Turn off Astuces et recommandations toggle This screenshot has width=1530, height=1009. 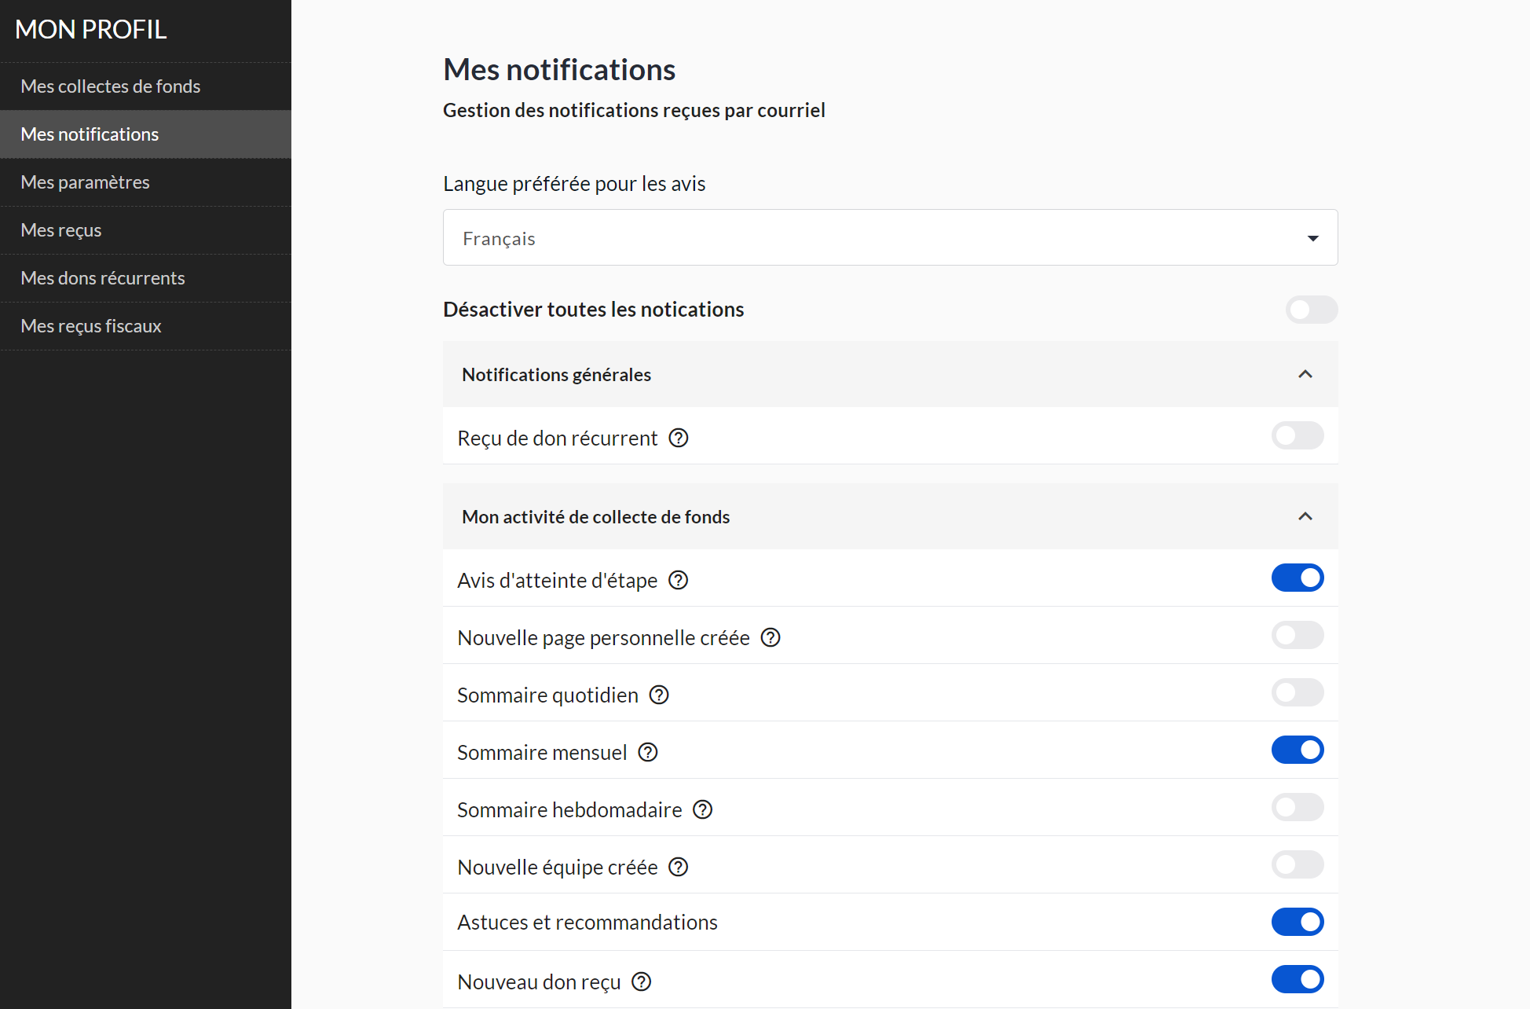pyautogui.click(x=1297, y=922)
